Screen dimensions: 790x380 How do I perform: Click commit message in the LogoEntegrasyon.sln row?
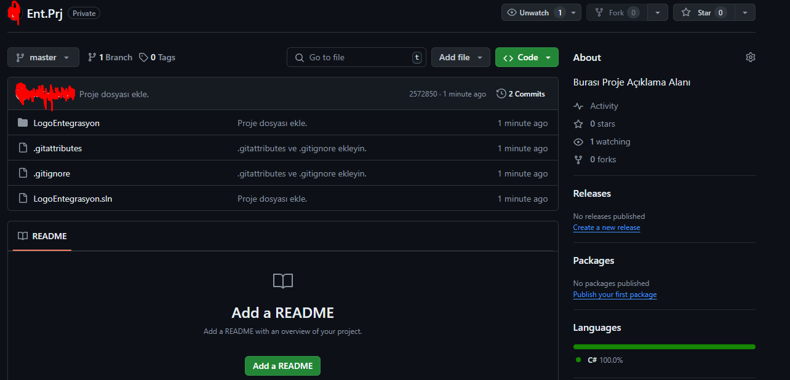[273, 199]
